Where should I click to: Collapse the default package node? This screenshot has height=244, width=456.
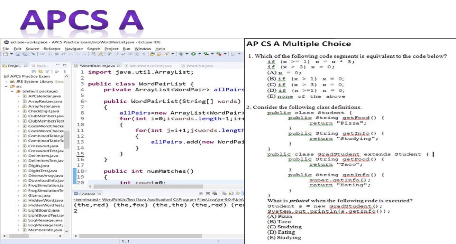pyautogui.click(x=12, y=91)
